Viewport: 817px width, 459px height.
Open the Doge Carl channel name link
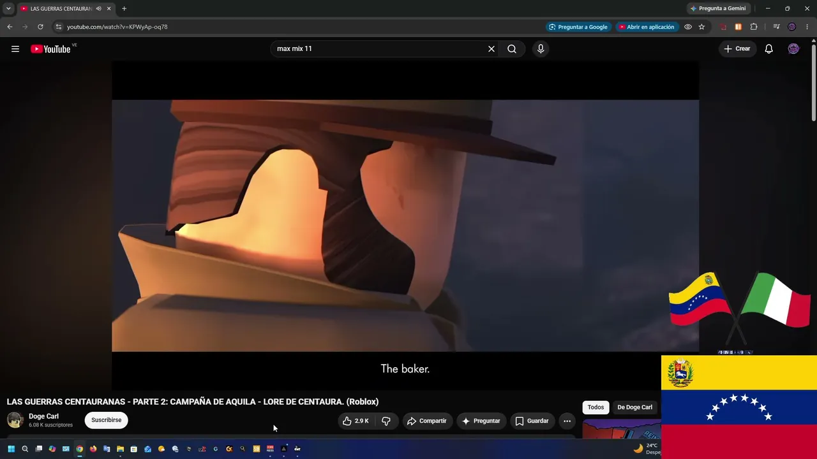(43, 416)
